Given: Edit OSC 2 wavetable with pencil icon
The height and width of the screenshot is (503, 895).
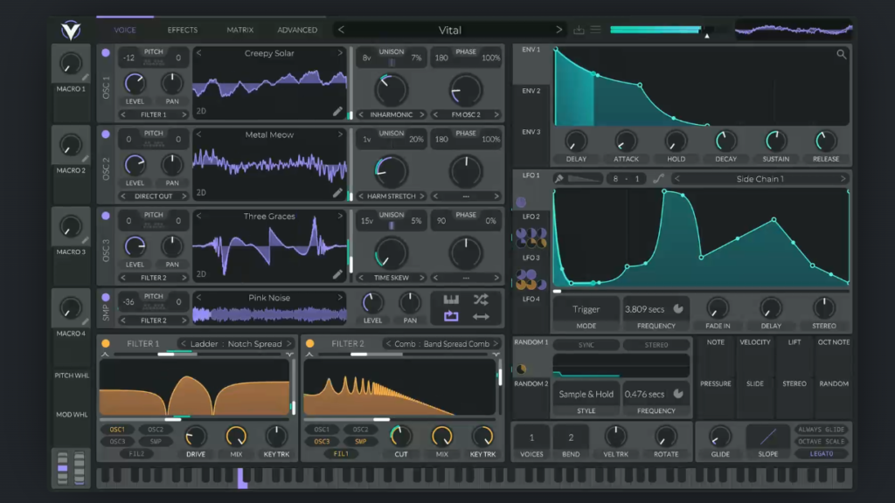Looking at the screenshot, I should pos(337,193).
